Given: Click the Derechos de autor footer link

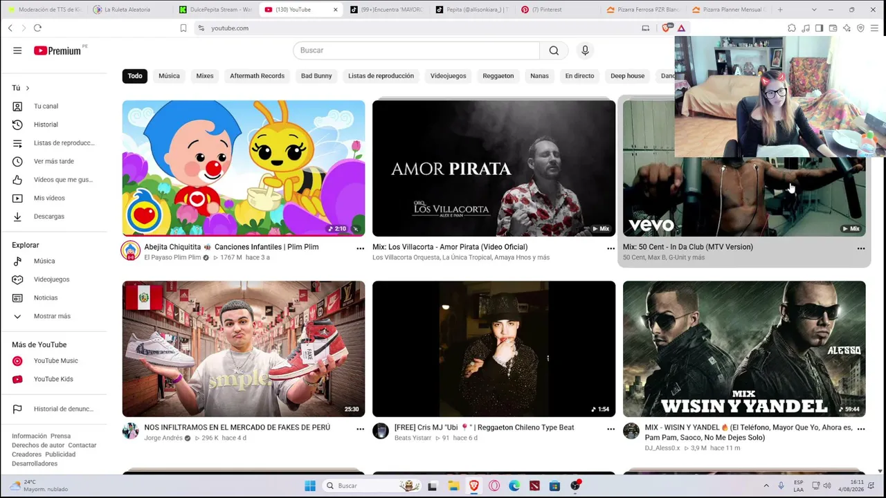Looking at the screenshot, I should [38, 445].
